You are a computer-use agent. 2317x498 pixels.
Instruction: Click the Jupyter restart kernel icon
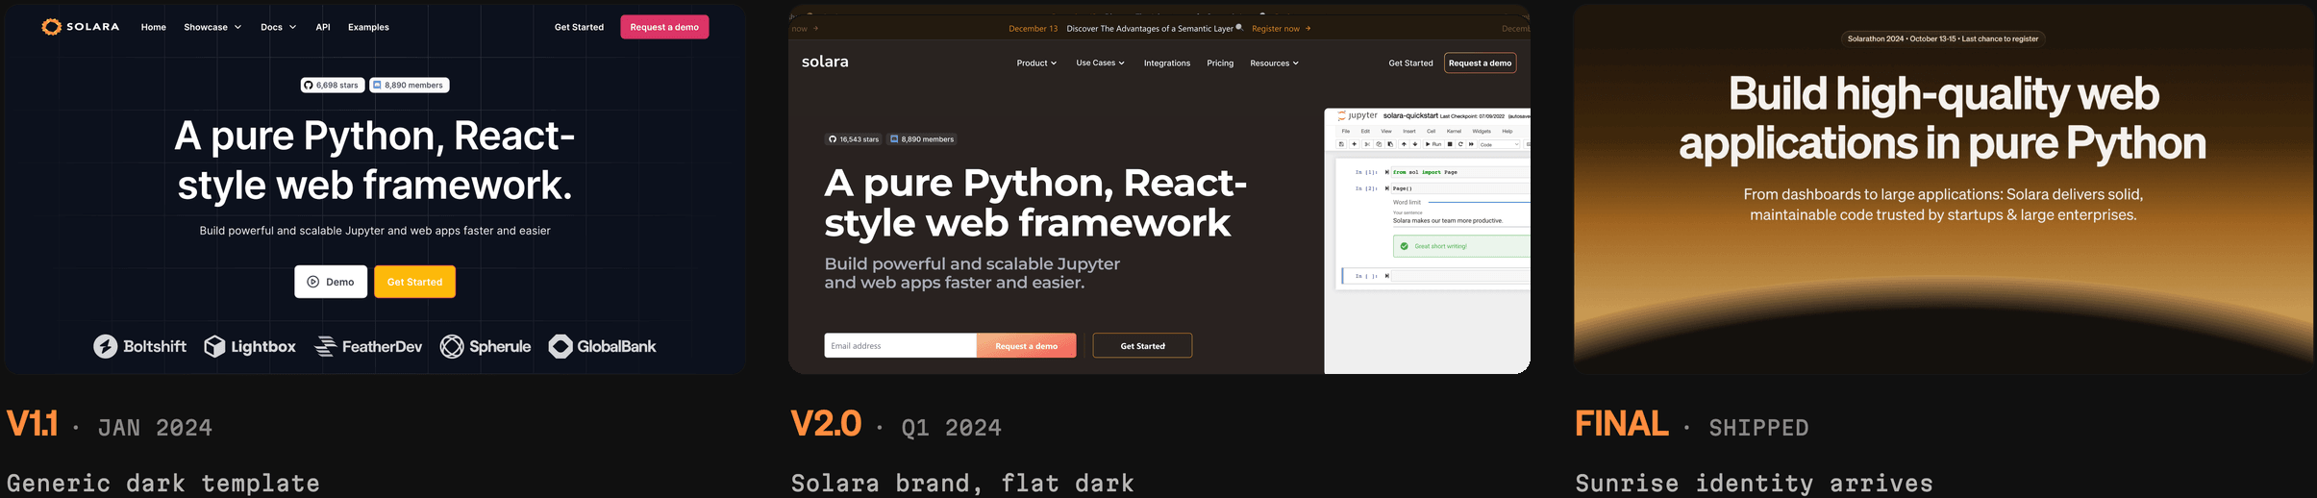point(1460,144)
